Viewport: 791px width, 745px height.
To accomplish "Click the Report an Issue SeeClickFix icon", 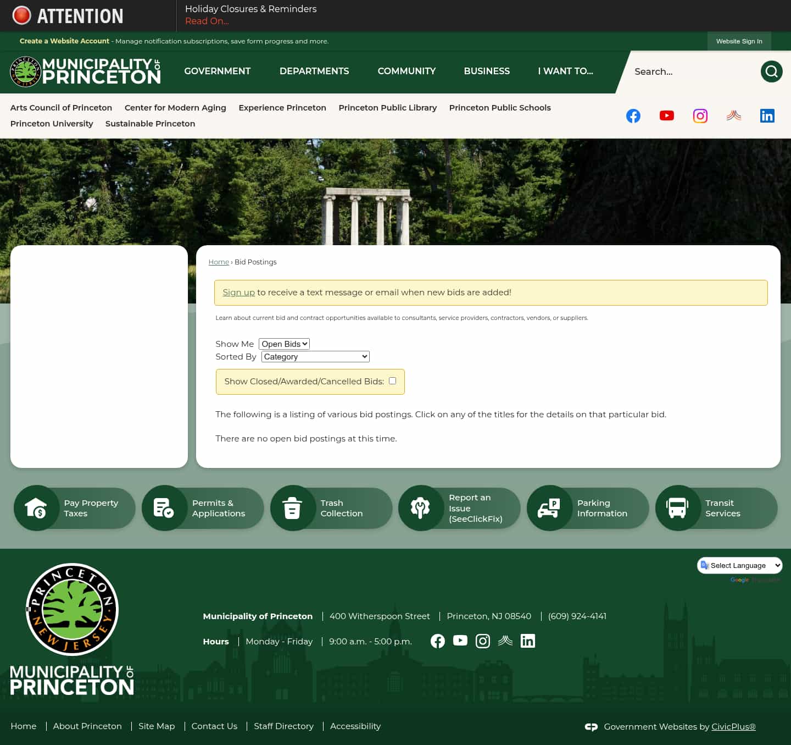I will [x=421, y=507].
